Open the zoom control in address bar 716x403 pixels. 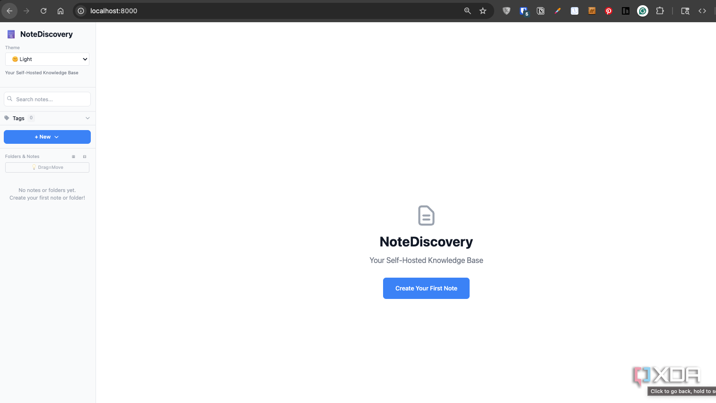pyautogui.click(x=468, y=11)
